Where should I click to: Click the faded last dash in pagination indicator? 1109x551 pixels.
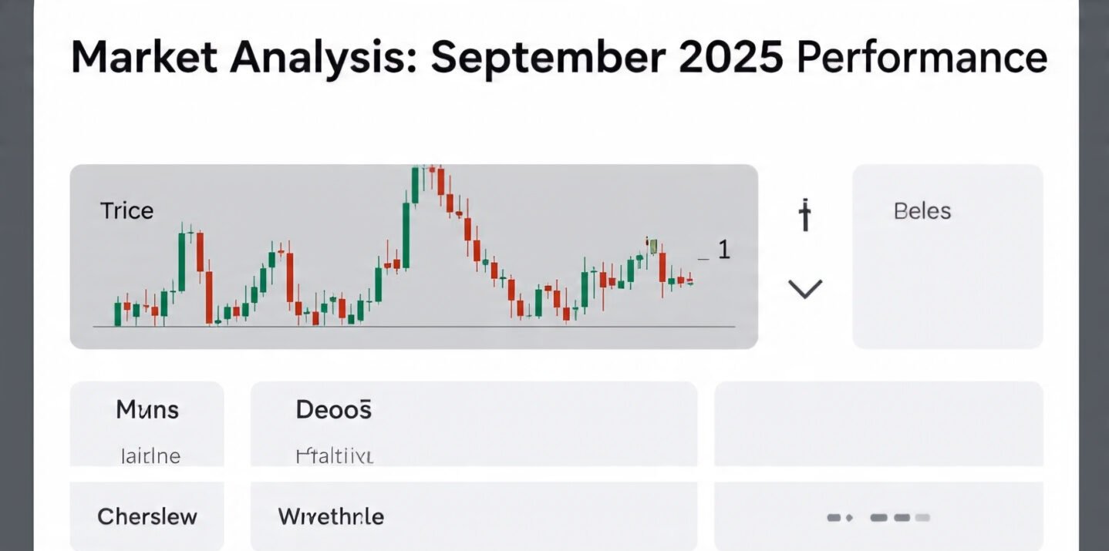(922, 518)
